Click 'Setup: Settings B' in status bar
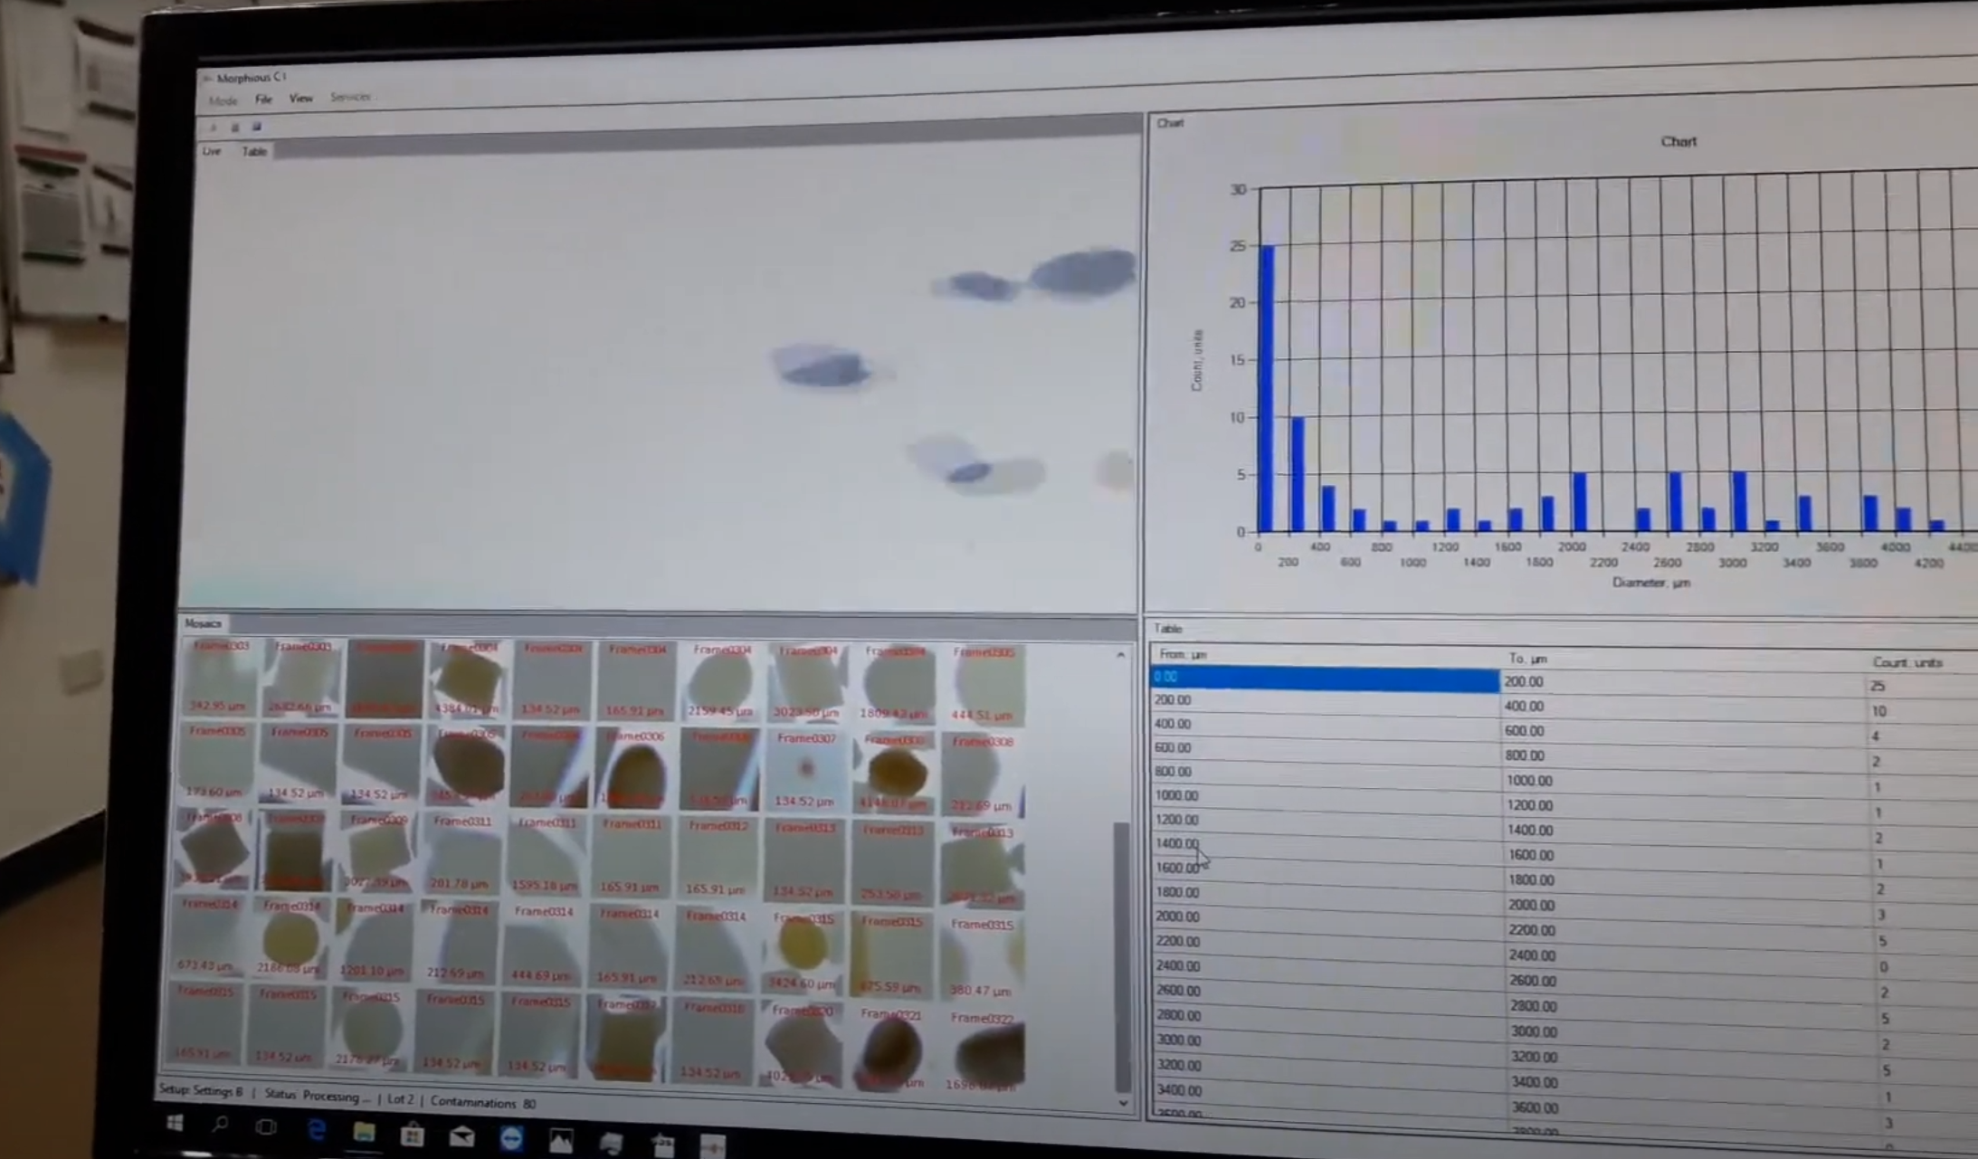The height and width of the screenshot is (1159, 1978). 201,1091
